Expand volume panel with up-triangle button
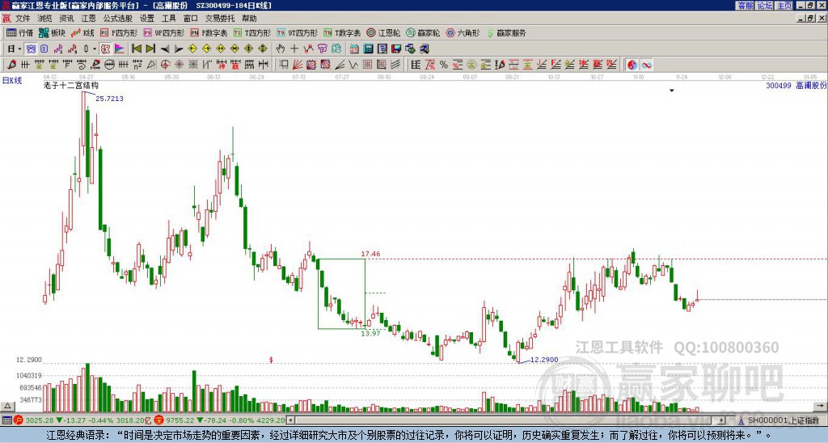The width and height of the screenshot is (828, 443). pos(7,407)
